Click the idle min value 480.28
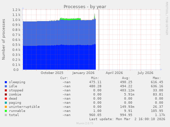170x127 pixels. click(95, 86)
